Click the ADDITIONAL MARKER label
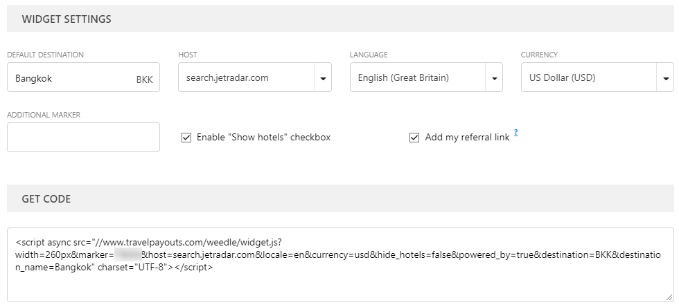 pyautogui.click(x=44, y=115)
